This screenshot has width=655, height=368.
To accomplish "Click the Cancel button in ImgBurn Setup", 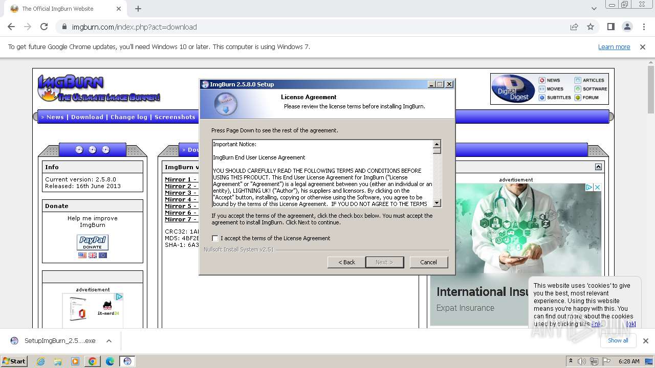I will (x=428, y=262).
